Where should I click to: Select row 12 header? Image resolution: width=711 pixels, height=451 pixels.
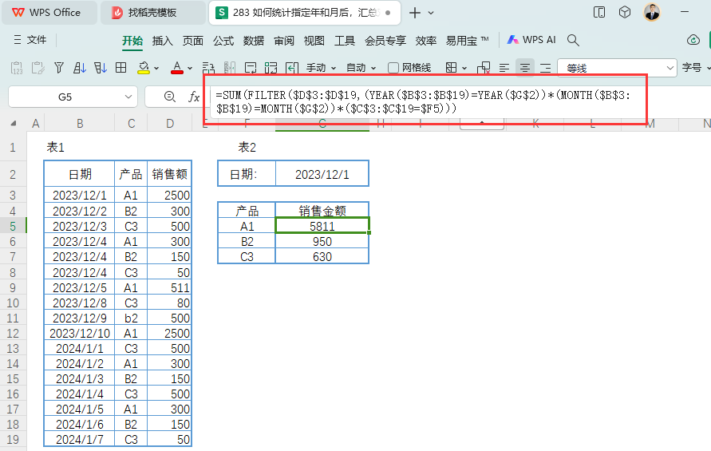click(x=13, y=334)
